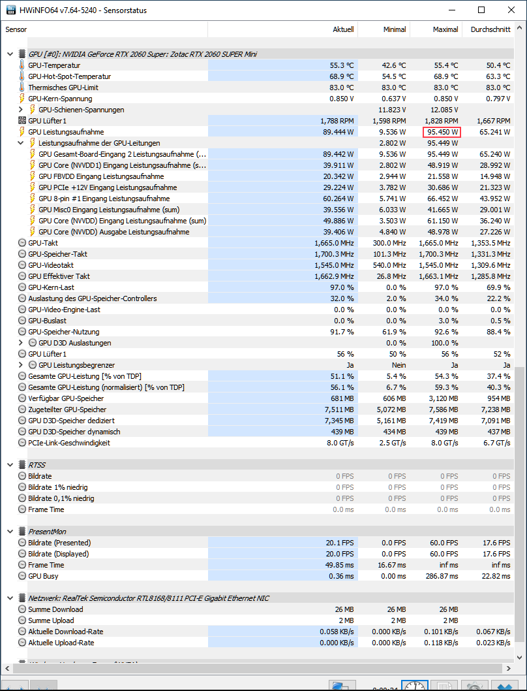The height and width of the screenshot is (691, 527).
Task: Click the clock icon beside GPU-Takt
Action: click(x=22, y=243)
